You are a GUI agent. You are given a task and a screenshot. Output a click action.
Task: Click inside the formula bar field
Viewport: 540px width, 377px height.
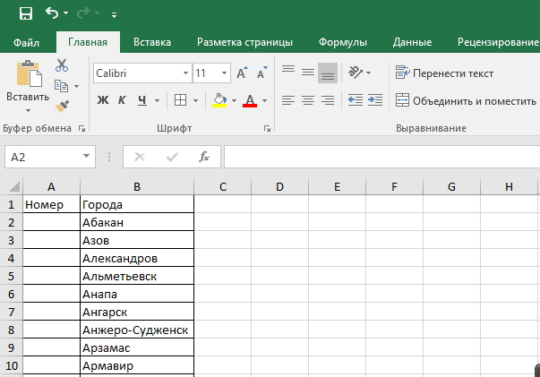click(x=381, y=157)
